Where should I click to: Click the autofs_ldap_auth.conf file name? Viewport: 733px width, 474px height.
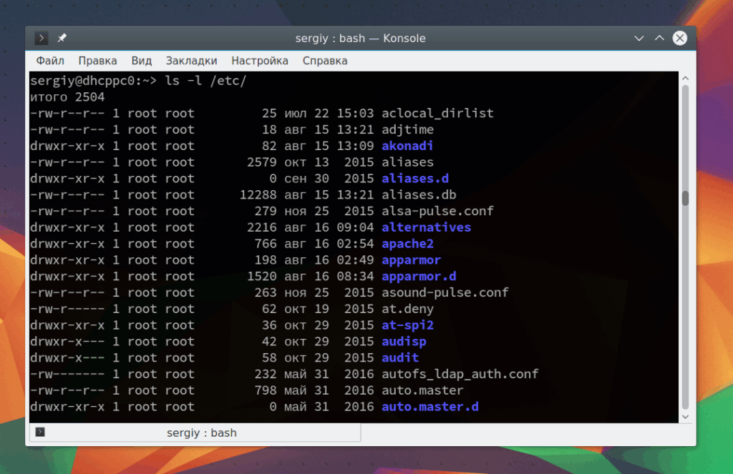(460, 374)
